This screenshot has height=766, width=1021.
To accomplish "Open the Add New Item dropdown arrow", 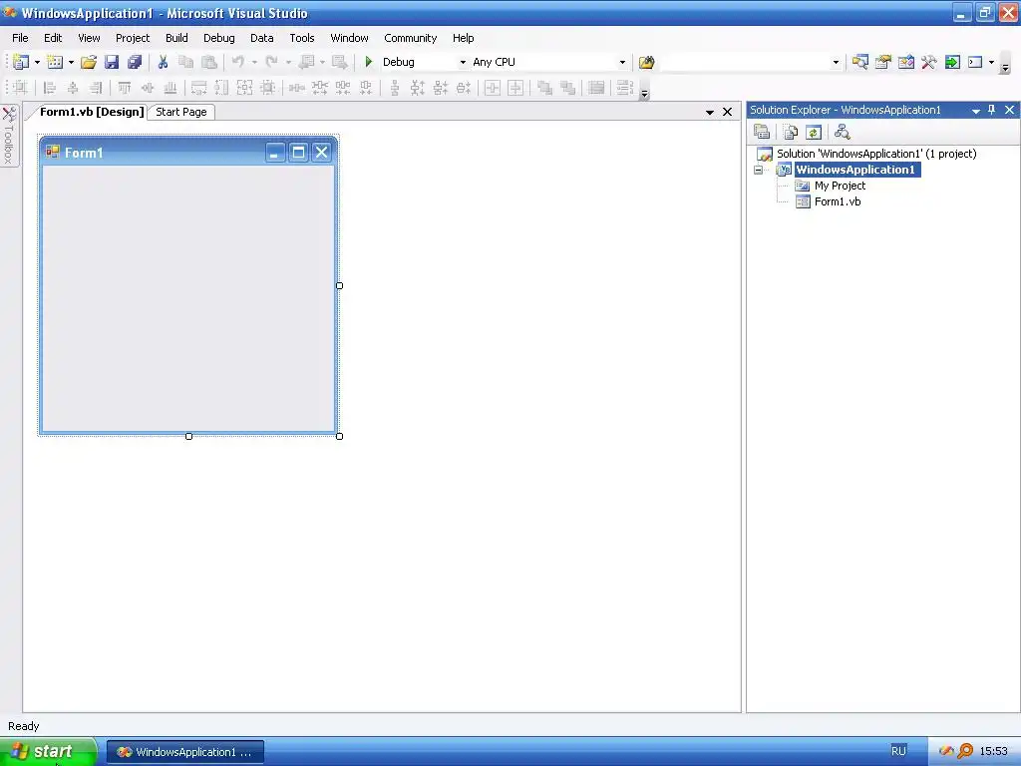I will 71,62.
